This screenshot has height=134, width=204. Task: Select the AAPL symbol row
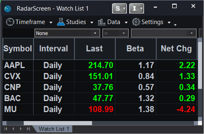pyautogui.click(x=14, y=65)
